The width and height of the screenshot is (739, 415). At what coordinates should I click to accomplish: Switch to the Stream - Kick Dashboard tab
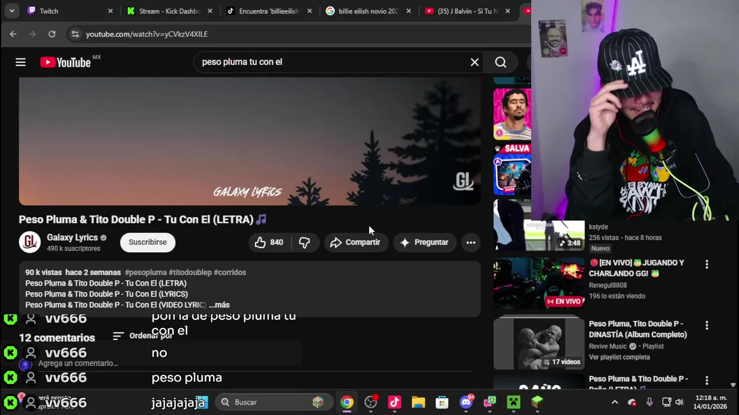169,11
